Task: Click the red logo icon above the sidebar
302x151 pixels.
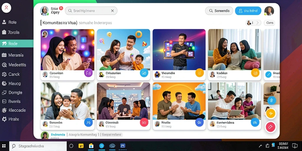Action: pyautogui.click(x=6, y=8)
